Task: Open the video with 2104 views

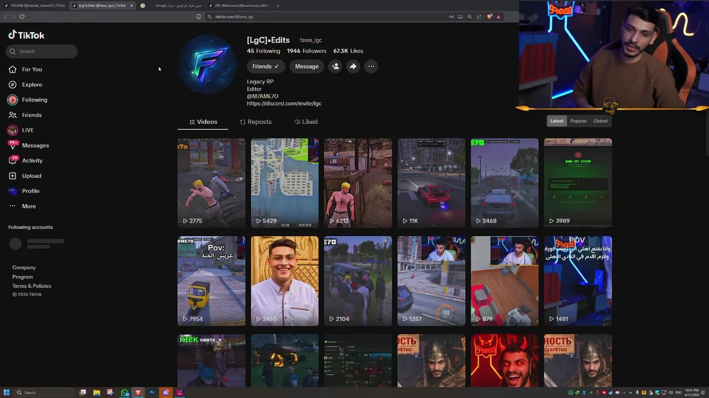Action: (x=358, y=281)
